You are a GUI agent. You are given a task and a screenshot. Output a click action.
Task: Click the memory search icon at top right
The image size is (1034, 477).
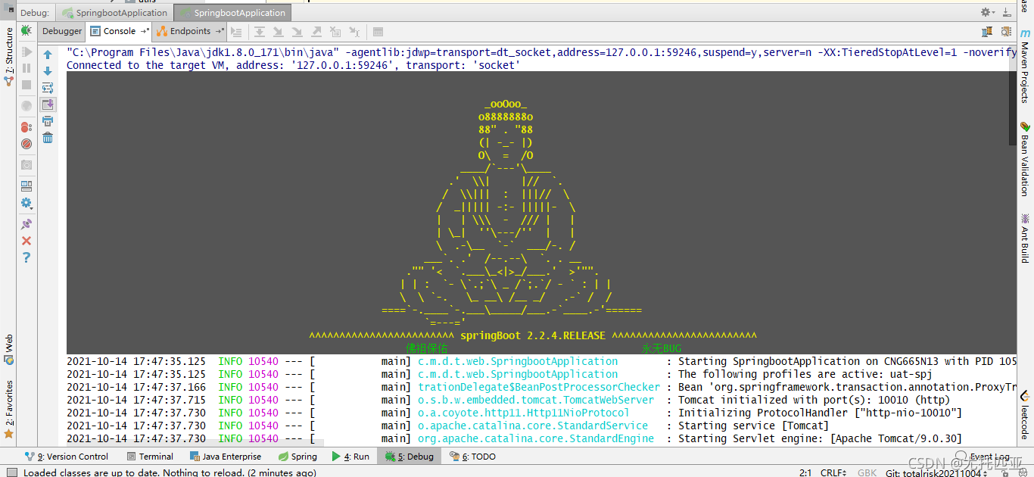pyautogui.click(x=1006, y=32)
